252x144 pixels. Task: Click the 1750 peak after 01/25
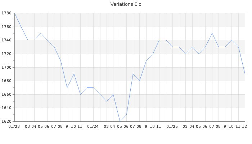(x=212, y=33)
